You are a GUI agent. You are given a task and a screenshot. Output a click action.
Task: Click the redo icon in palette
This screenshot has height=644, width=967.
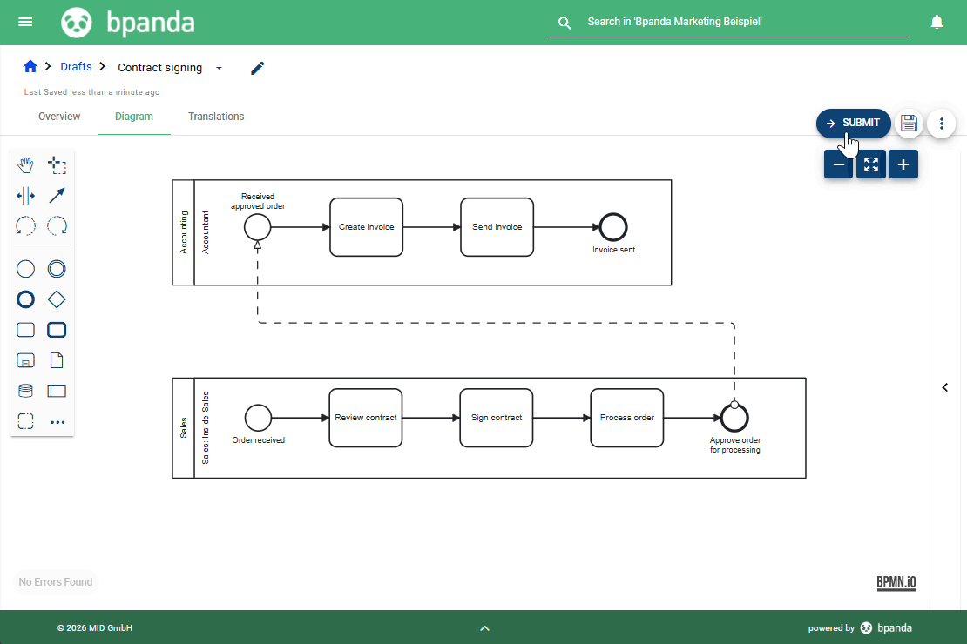tap(57, 226)
